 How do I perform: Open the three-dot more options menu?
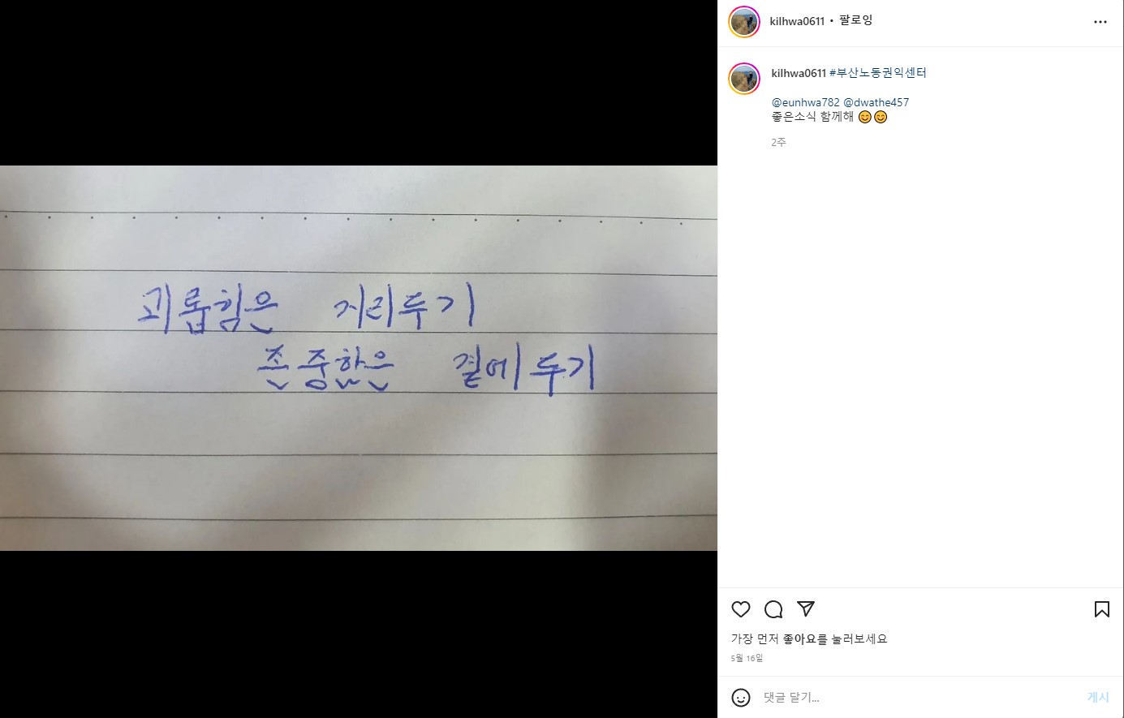[1100, 22]
